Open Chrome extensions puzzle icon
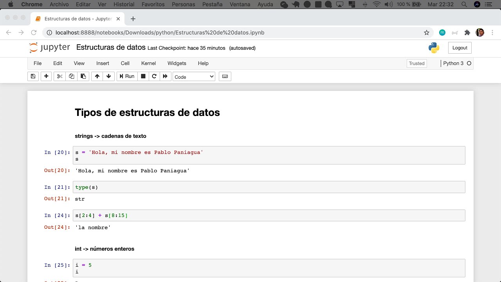This screenshot has width=501, height=282. point(467,33)
